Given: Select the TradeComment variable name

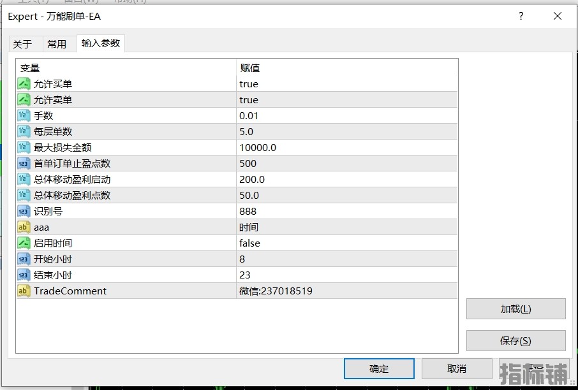Looking at the screenshot, I should click(70, 291).
